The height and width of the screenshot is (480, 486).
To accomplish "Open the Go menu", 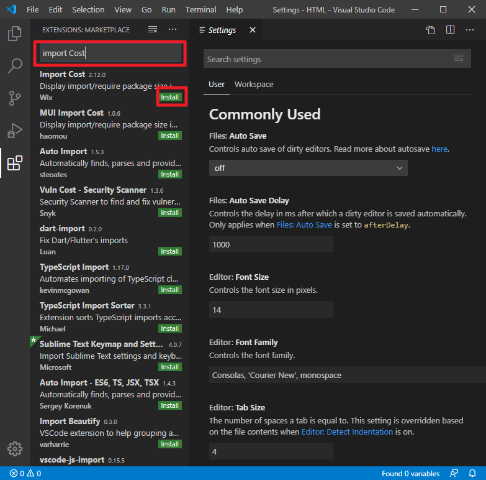I will pos(146,9).
